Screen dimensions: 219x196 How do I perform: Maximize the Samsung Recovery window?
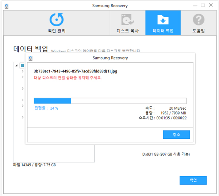(203, 5)
